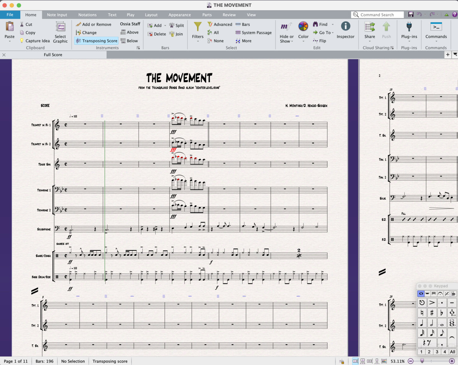Toggle Transposing Score display

coord(96,40)
